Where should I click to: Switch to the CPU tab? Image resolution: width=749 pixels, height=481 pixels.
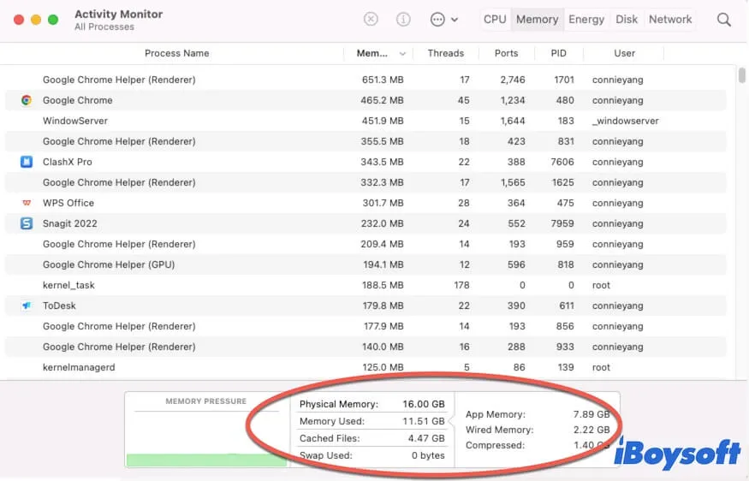click(x=495, y=19)
